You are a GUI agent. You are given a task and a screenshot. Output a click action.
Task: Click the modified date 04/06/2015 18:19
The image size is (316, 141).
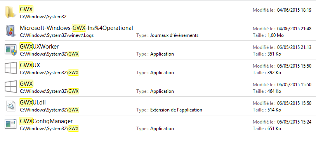tap(294, 10)
